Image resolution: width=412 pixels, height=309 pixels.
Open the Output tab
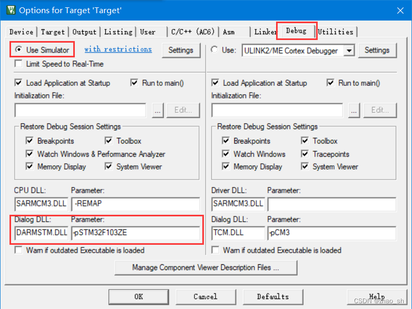84,32
